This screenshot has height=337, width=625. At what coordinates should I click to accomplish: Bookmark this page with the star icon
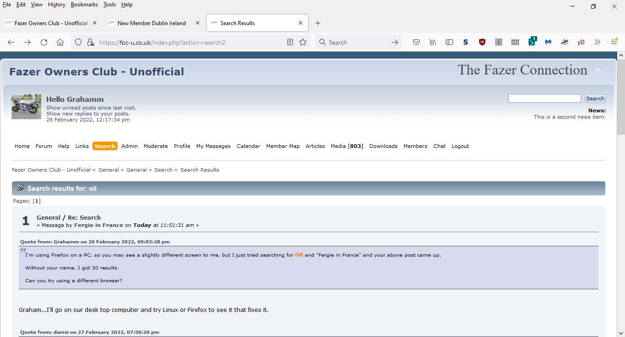pyautogui.click(x=302, y=42)
